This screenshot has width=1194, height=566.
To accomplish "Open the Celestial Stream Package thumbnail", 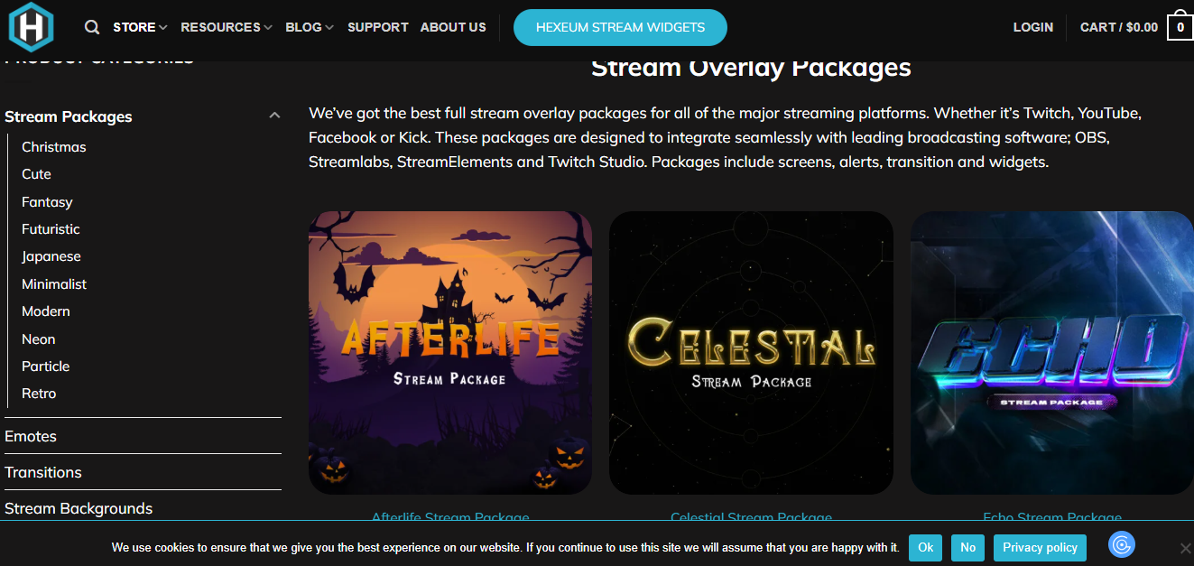I will 751,353.
